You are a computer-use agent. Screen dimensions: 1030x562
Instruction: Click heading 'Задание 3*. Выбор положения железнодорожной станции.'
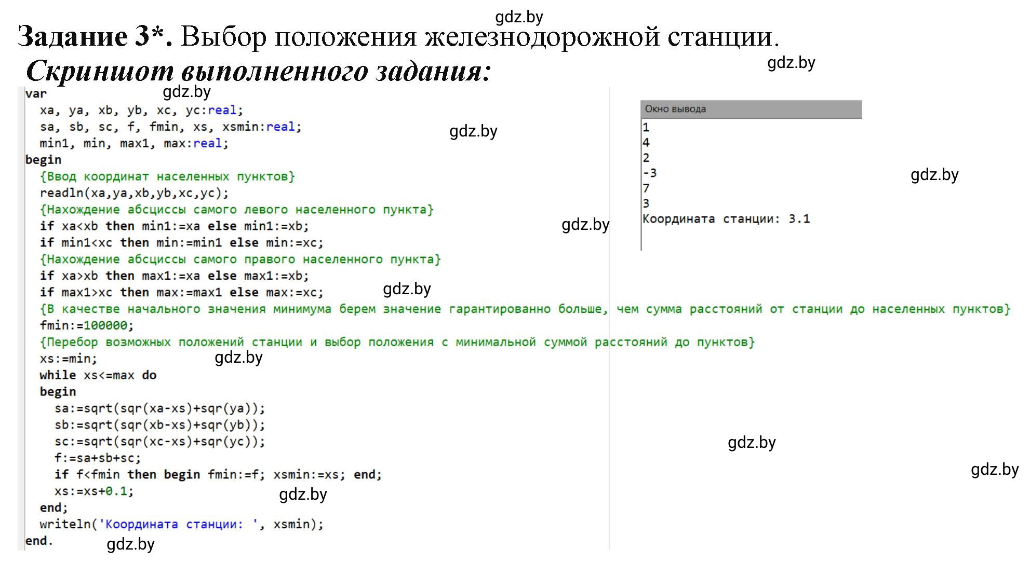398,37
